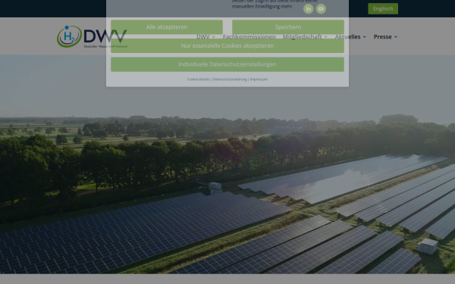Expand the Mitgliedschaft menu dropdown

[x=305, y=37]
